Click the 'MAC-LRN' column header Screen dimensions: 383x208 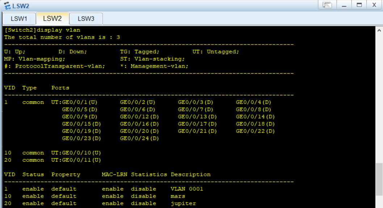click(114, 175)
